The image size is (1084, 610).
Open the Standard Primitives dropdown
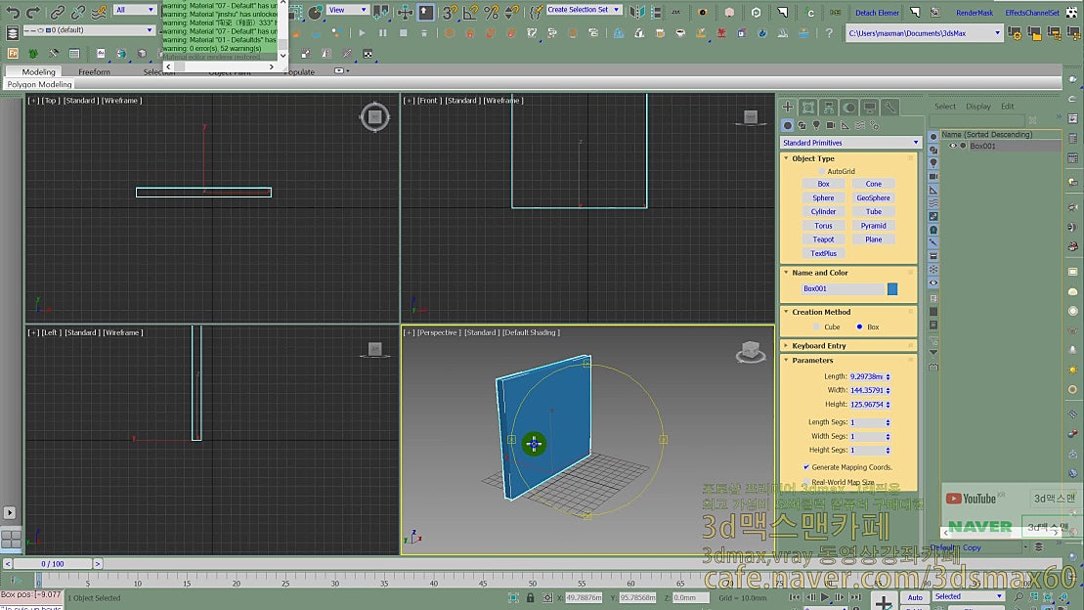point(849,143)
